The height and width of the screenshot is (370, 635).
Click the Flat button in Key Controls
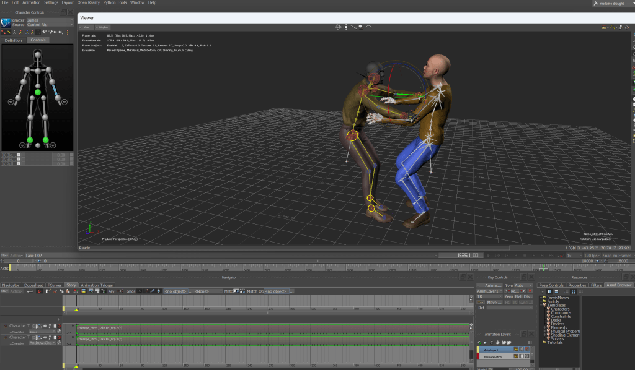(x=518, y=296)
